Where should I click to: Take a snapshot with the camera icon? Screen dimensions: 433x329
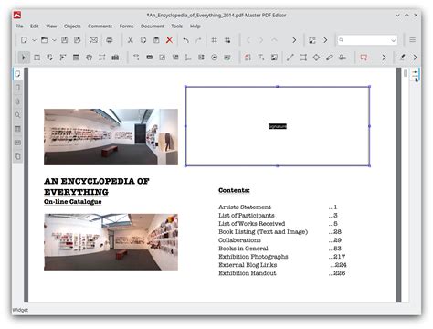click(x=115, y=58)
